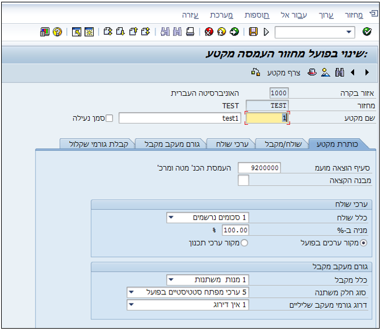Screen dimensions: 382x331
Task: Open the עבור אל menu
Action: point(294,15)
